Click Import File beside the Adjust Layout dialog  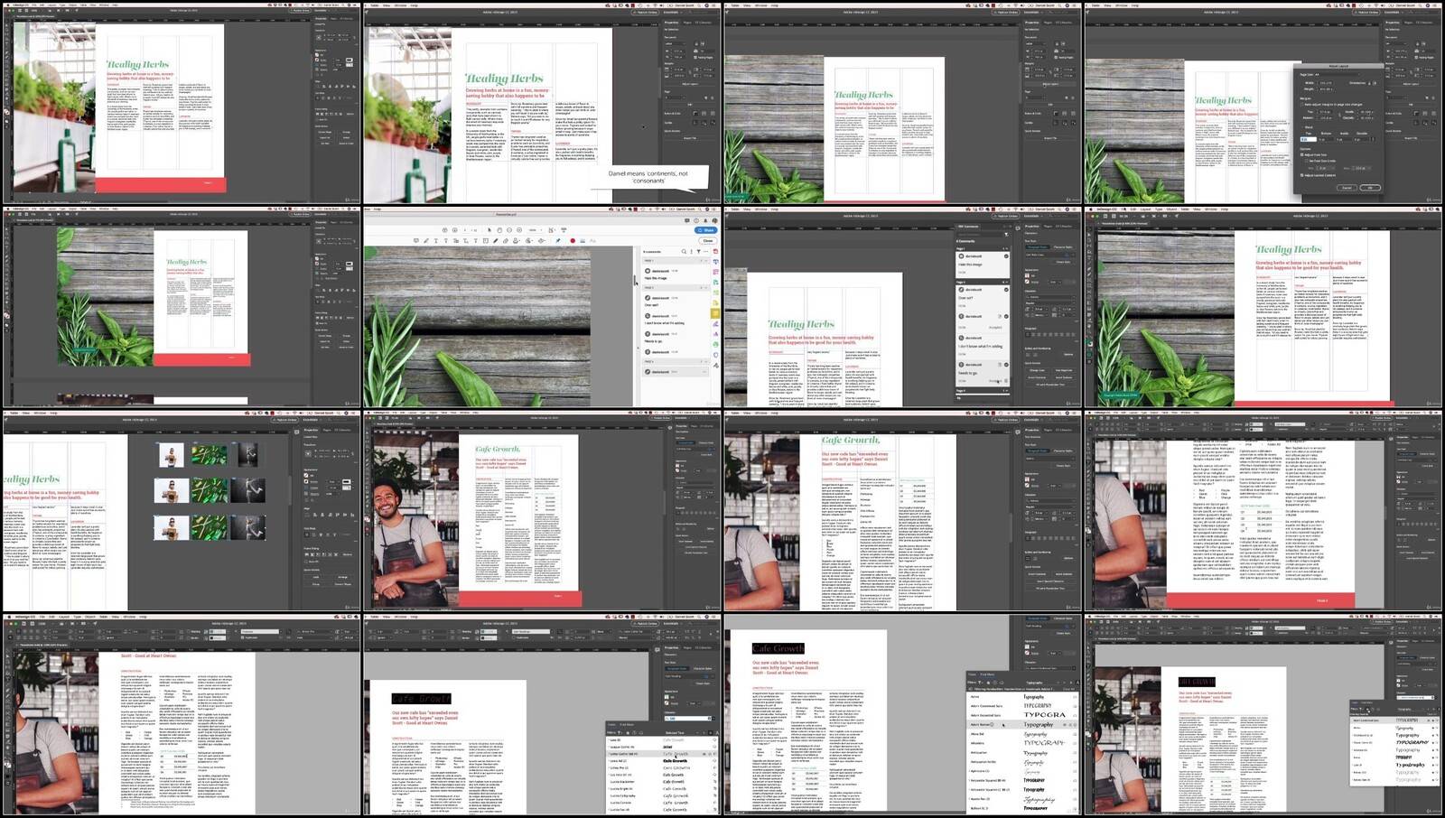[1411, 138]
